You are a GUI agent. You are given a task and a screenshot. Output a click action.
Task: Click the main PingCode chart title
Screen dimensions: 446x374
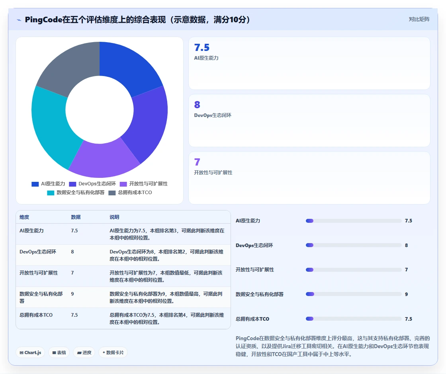[137, 19]
